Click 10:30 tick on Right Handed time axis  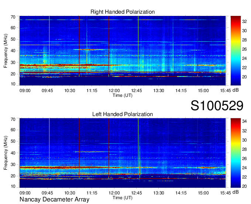70,91
